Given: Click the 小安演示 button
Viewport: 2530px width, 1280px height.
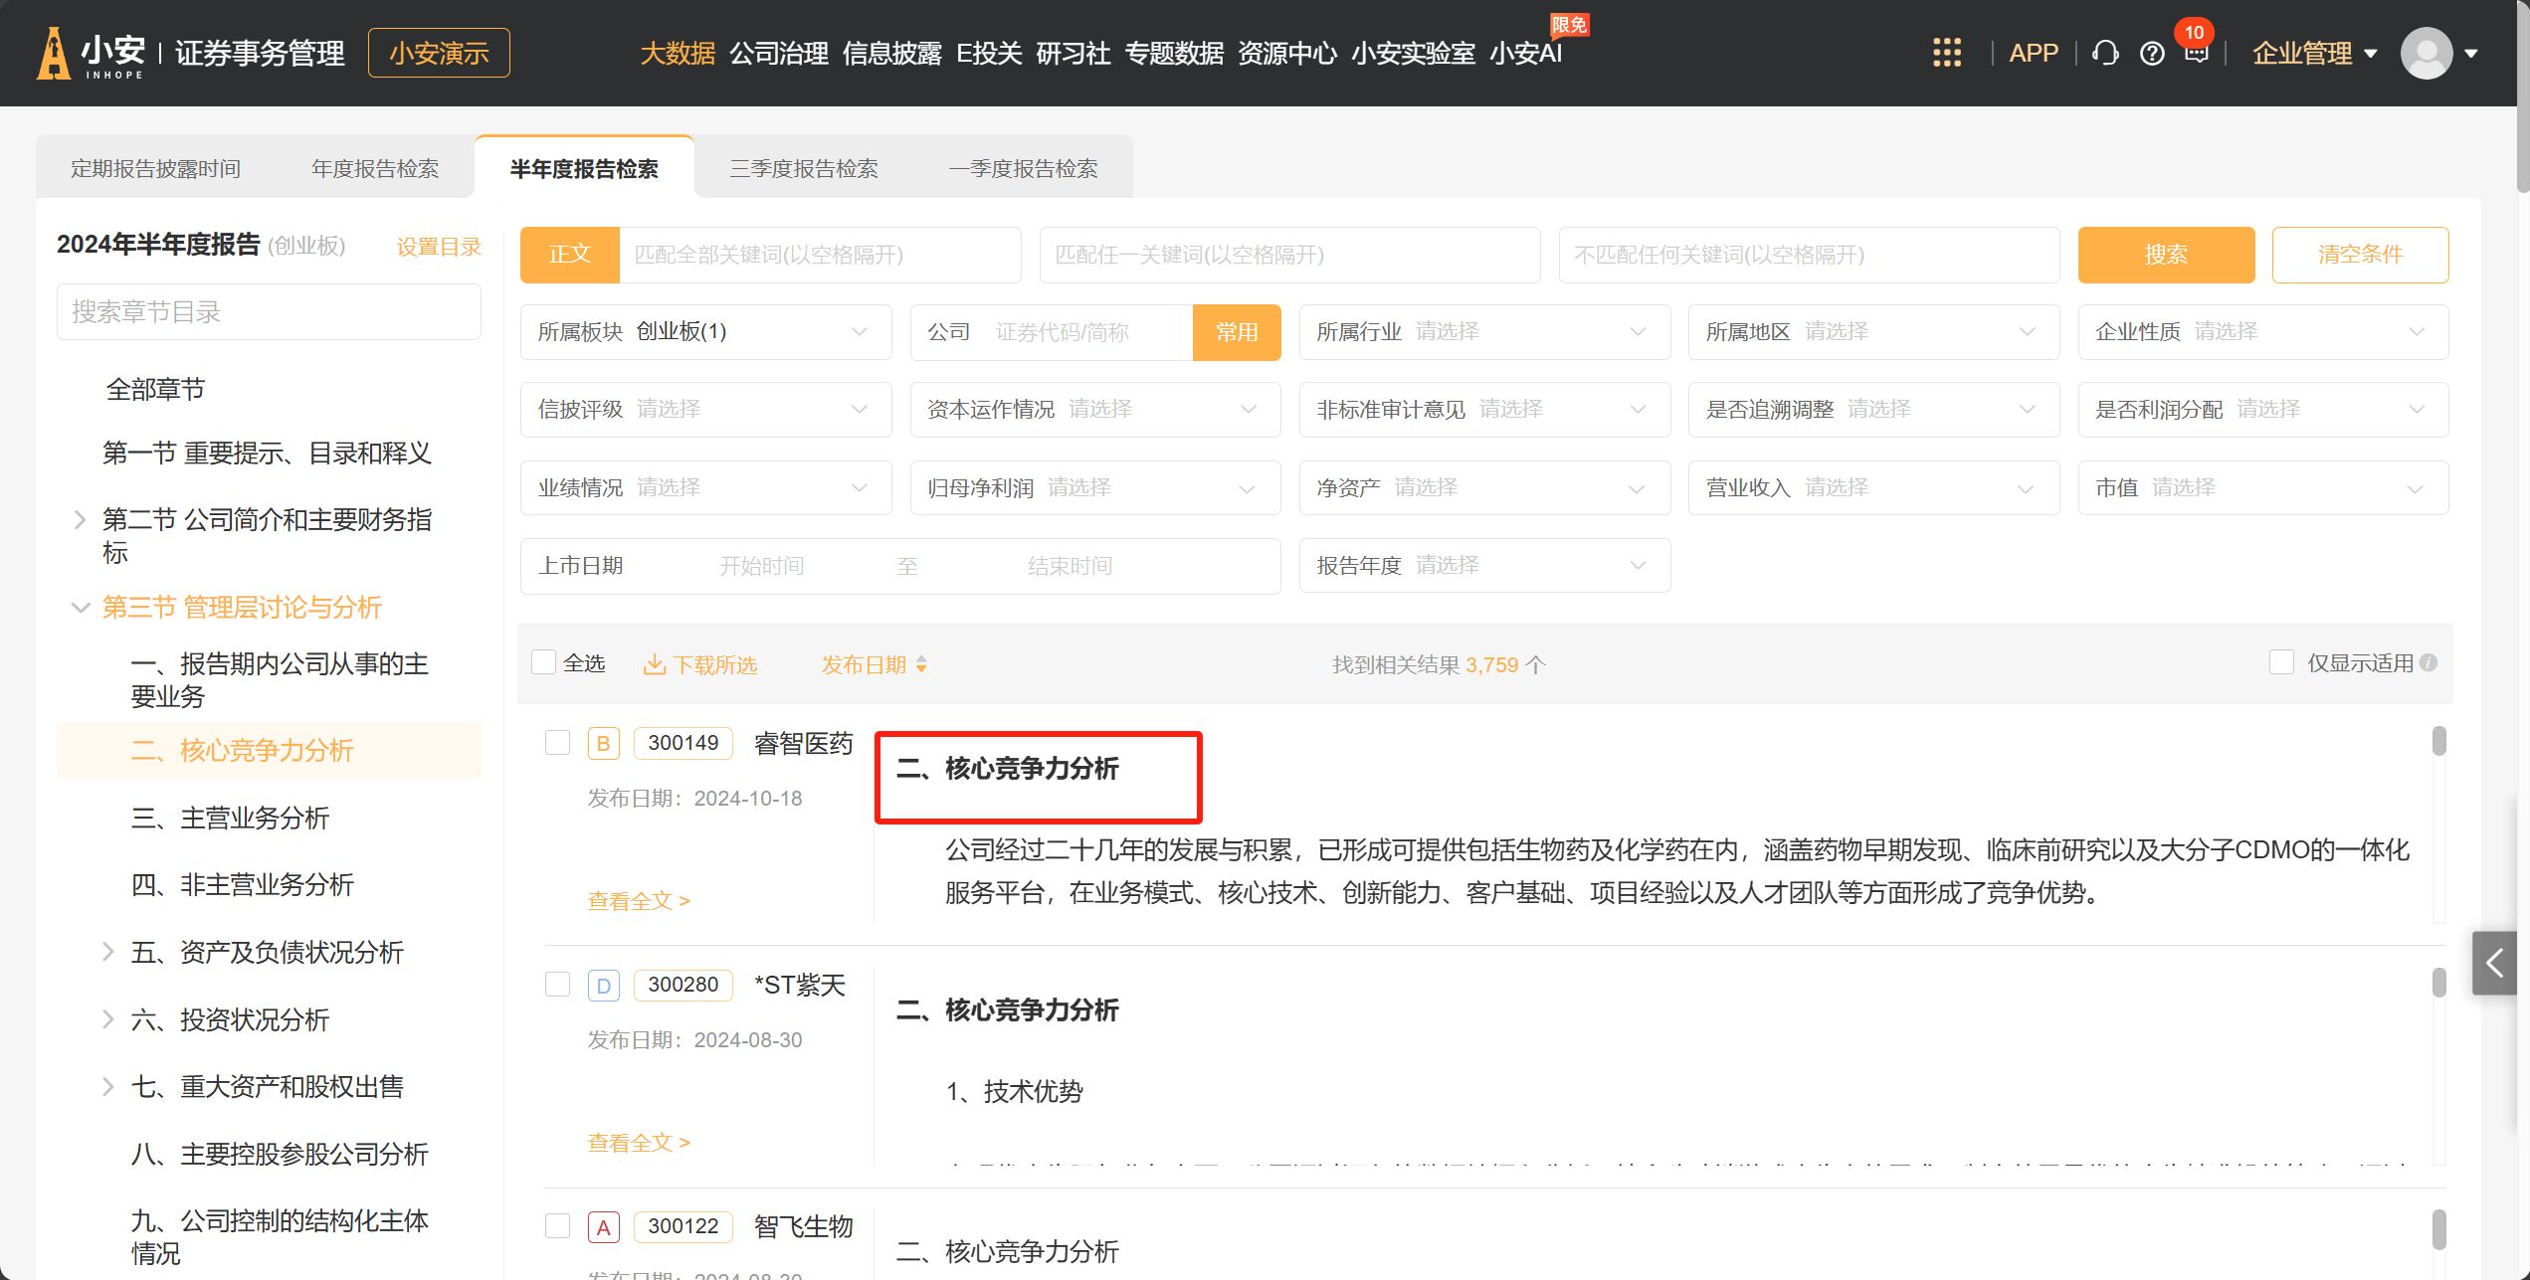Looking at the screenshot, I should [439, 53].
